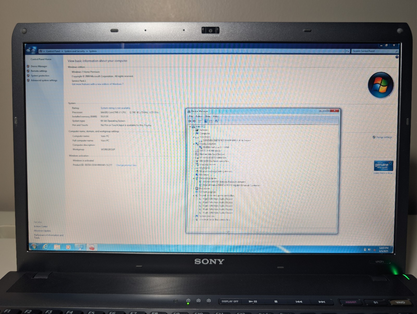
Task: Collapse the Disk drives category
Action: (194, 137)
